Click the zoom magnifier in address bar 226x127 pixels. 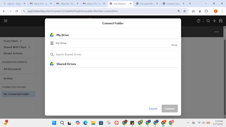tap(179, 11)
